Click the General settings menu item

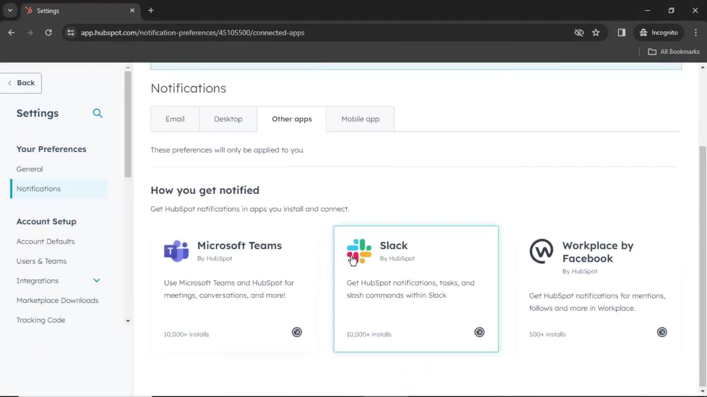point(29,169)
